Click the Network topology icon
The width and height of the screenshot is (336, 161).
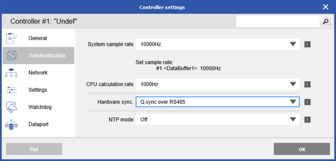(x=12, y=73)
